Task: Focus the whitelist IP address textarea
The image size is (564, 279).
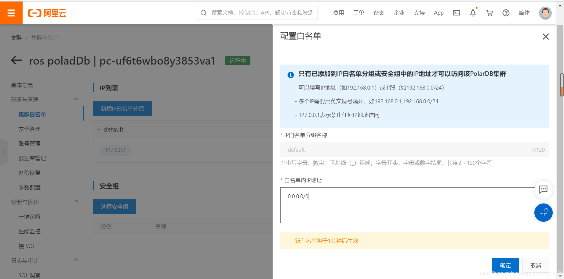Action: (414, 205)
